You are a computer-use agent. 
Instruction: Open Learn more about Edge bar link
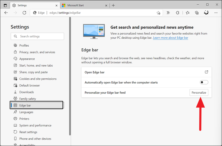(x=171, y=38)
